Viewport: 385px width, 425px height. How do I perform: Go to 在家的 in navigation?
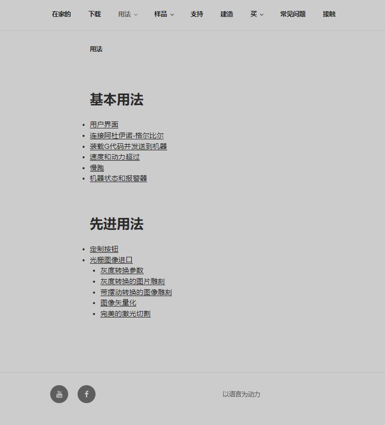61,14
